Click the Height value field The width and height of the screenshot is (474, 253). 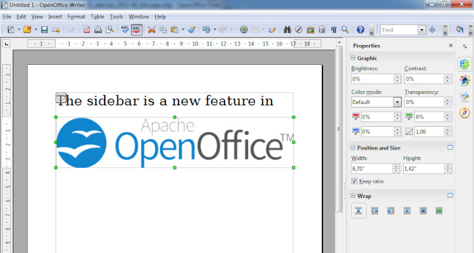point(424,168)
